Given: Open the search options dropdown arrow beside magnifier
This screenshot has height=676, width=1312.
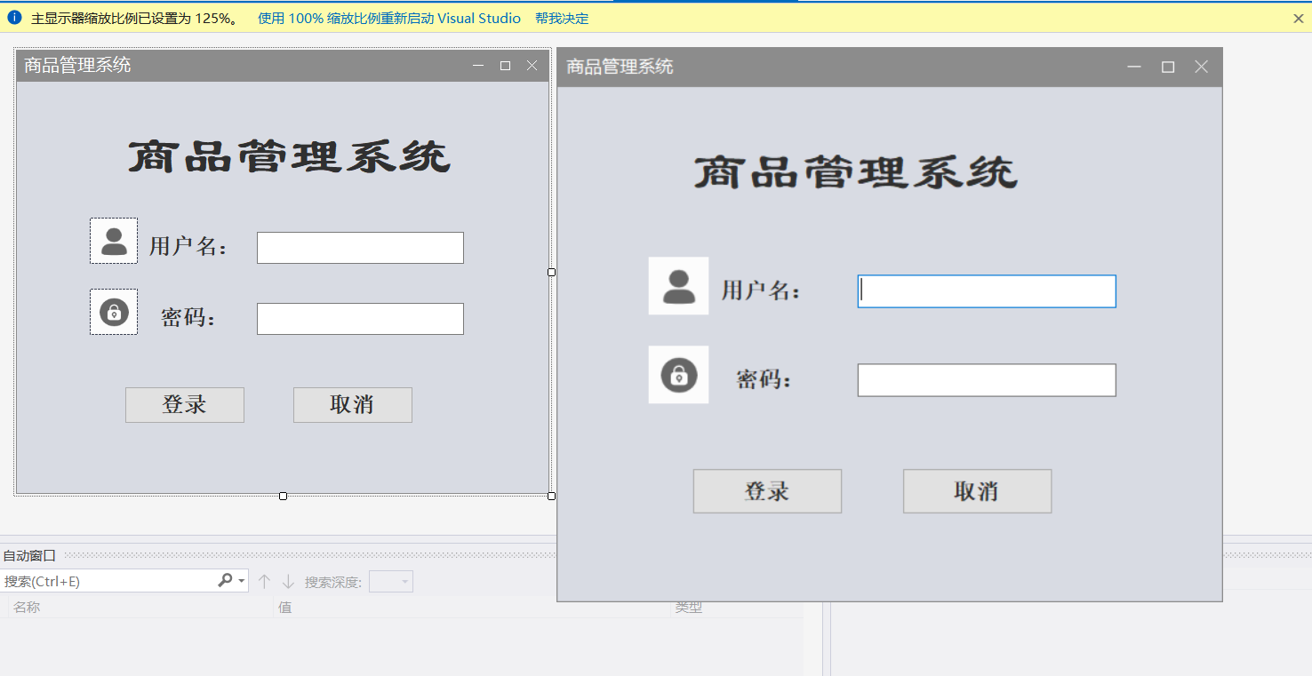Looking at the screenshot, I should point(242,581).
